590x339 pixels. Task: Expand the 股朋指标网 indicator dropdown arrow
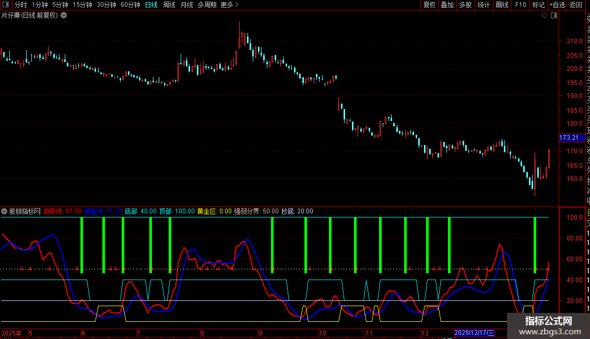click(5, 211)
